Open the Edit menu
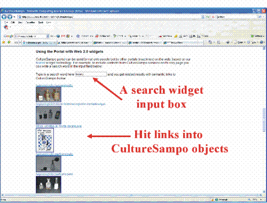The image size is (267, 203). click(x=12, y=22)
